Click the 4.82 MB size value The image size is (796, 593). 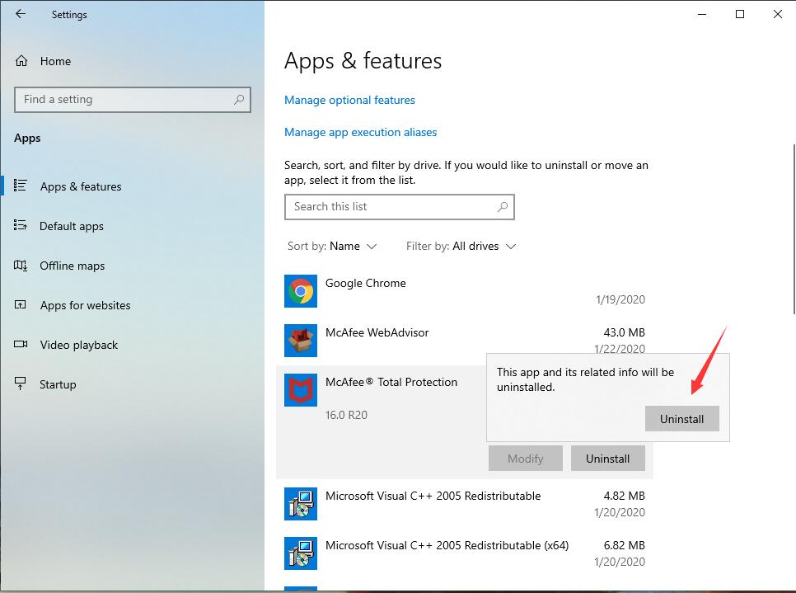pyautogui.click(x=624, y=496)
